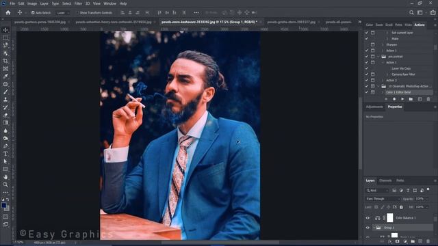
Task: Toggle checkmark for Sharpen action
Action: coord(367,44)
